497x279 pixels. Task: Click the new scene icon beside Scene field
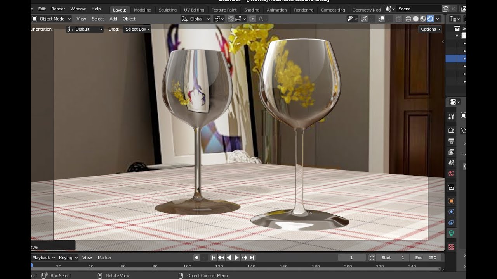coord(445,9)
